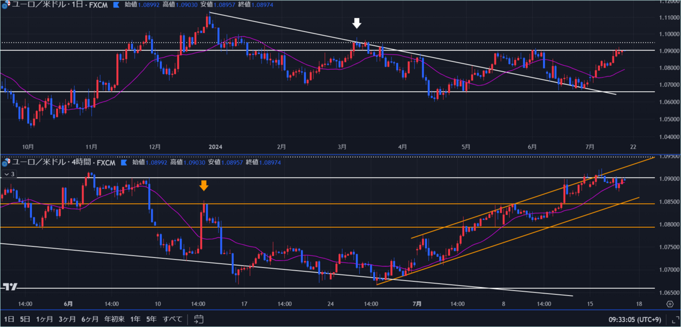681x327 pixels.
Task: Select the 1日 date range
Action: click(10, 319)
